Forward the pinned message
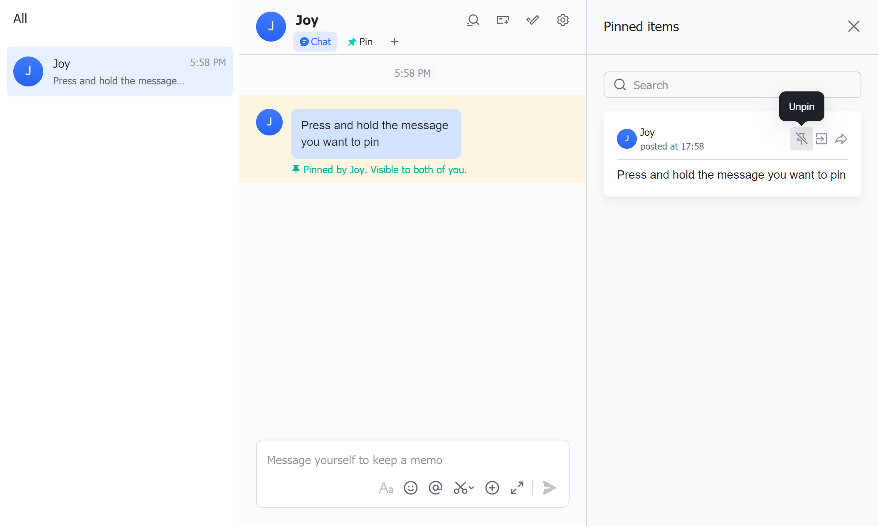878x526 pixels. (x=842, y=139)
